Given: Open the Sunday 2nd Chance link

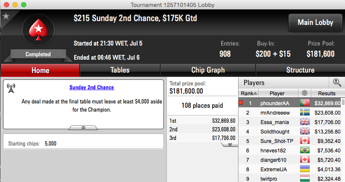Looking at the screenshot, I should point(92,88).
